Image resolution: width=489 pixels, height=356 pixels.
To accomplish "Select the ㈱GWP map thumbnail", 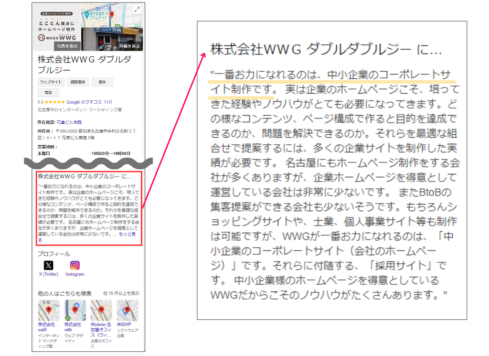I will [127, 309].
